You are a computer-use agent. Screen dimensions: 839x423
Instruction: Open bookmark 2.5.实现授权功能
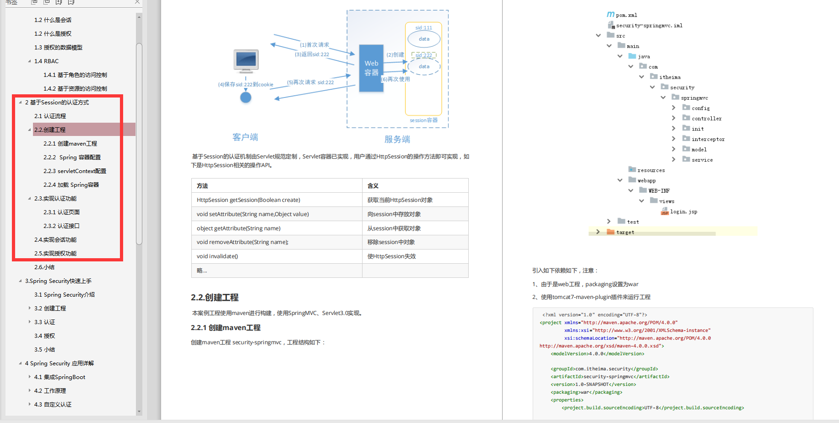coord(55,254)
